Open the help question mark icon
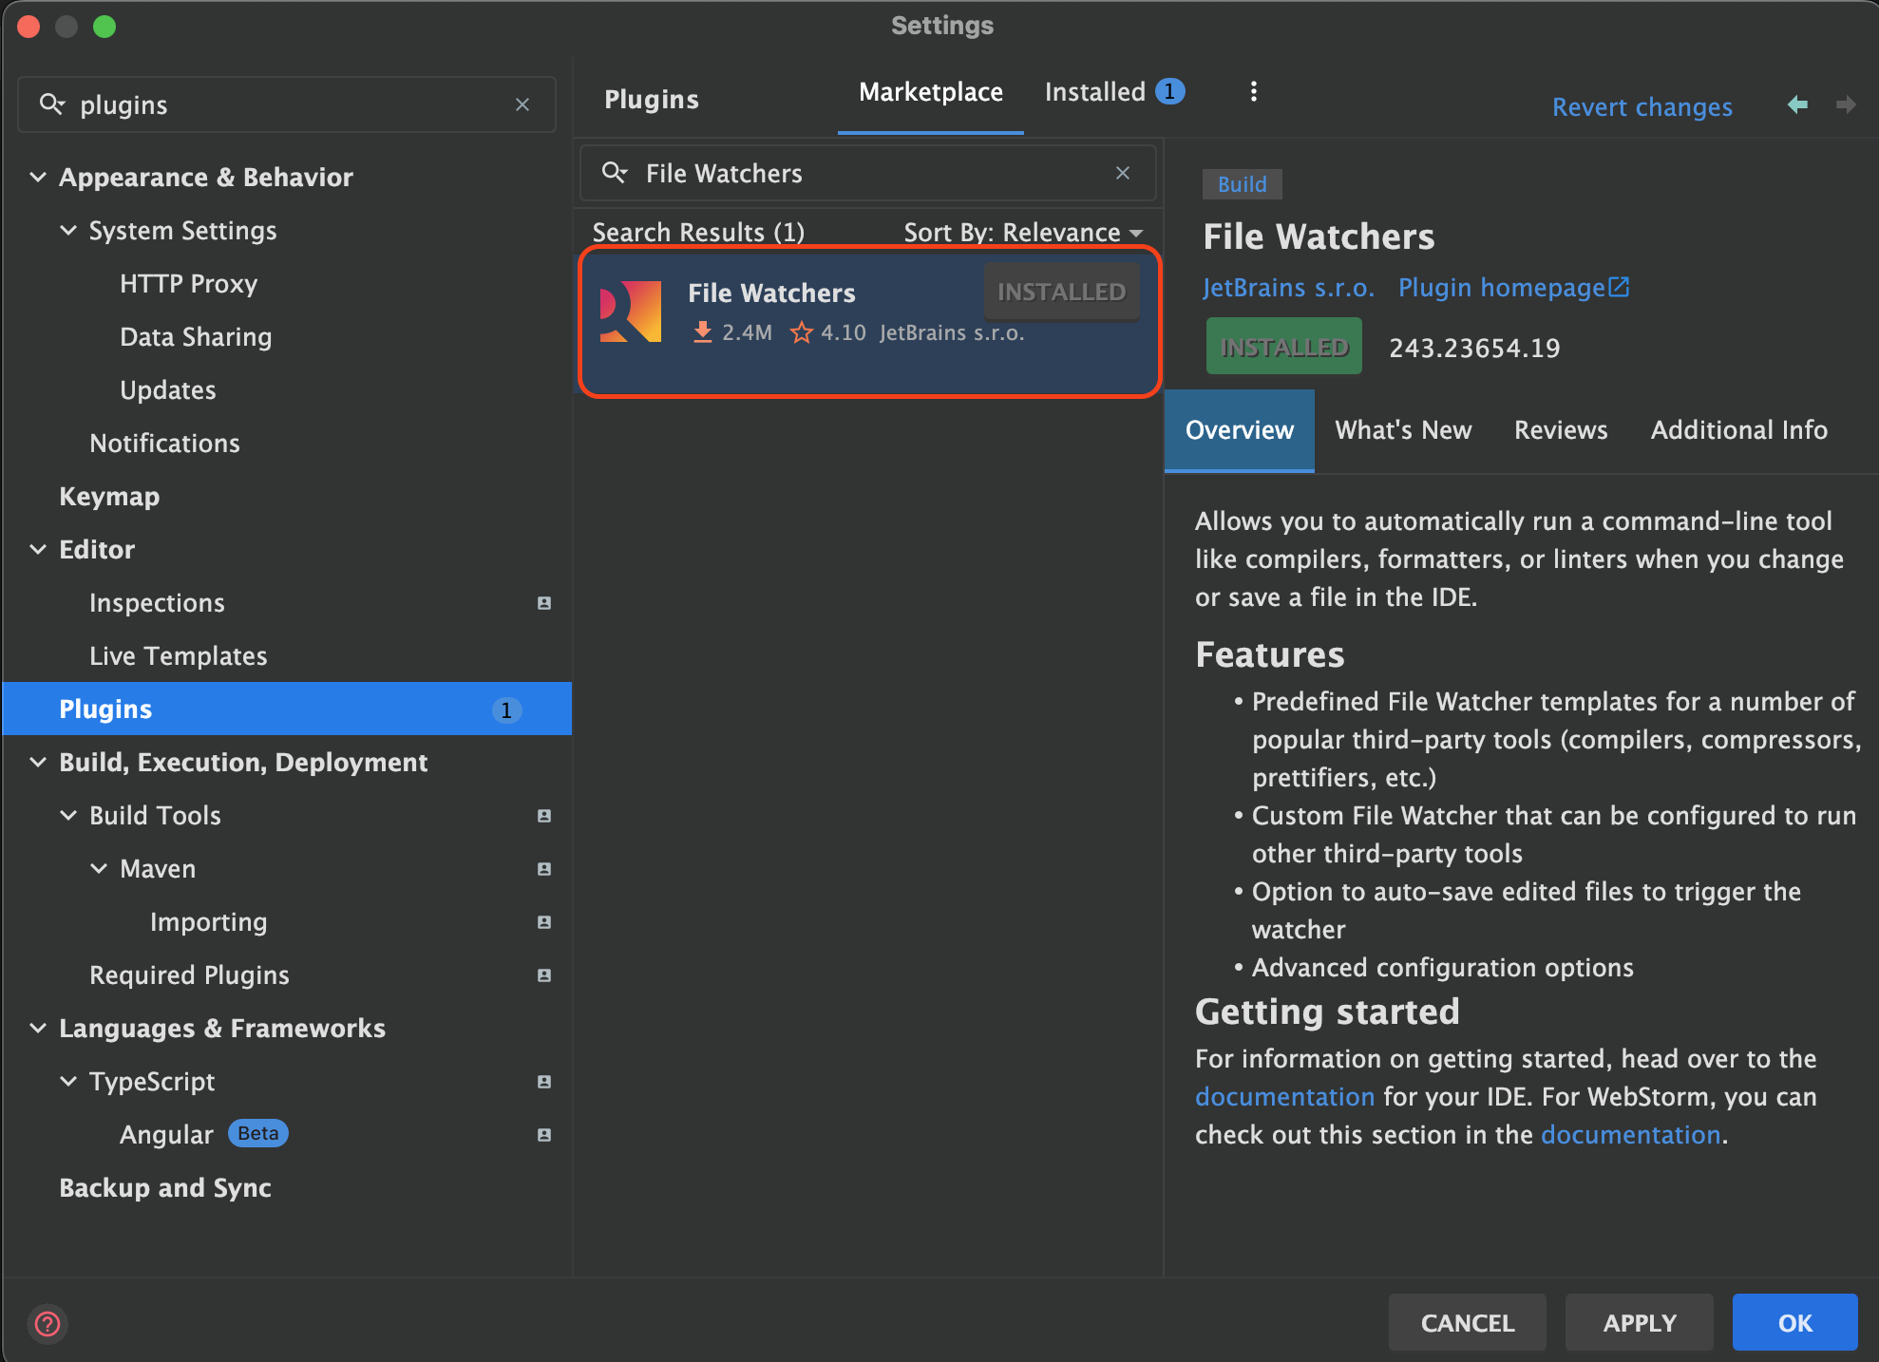The image size is (1879, 1362). tap(47, 1323)
